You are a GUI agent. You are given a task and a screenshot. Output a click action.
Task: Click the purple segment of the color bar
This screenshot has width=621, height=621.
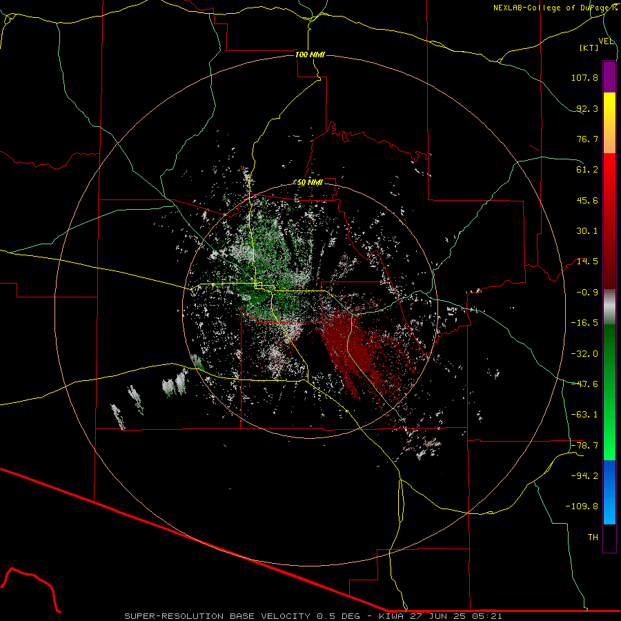coord(609,77)
